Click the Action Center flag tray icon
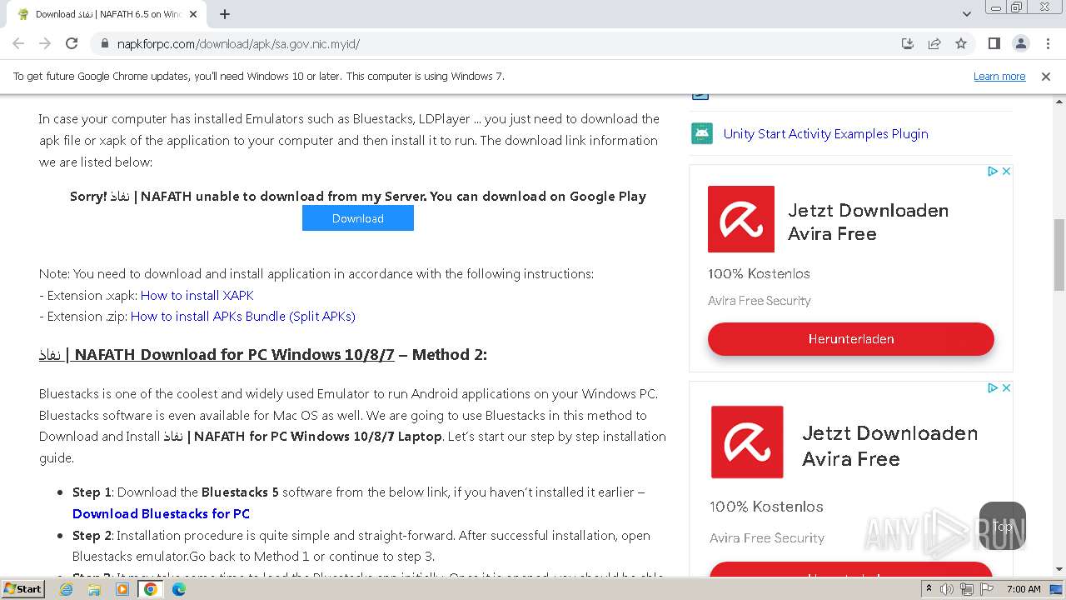The width and height of the screenshot is (1066, 600). click(987, 589)
